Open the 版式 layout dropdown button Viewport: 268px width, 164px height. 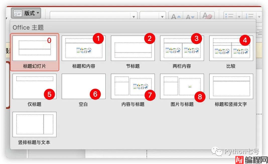pos(26,13)
